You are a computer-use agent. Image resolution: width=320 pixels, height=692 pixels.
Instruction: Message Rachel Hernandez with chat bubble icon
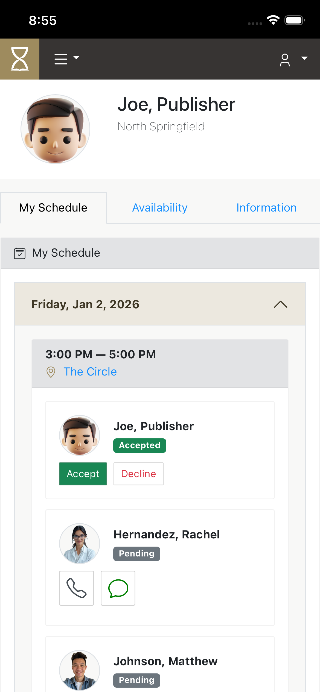click(x=118, y=588)
